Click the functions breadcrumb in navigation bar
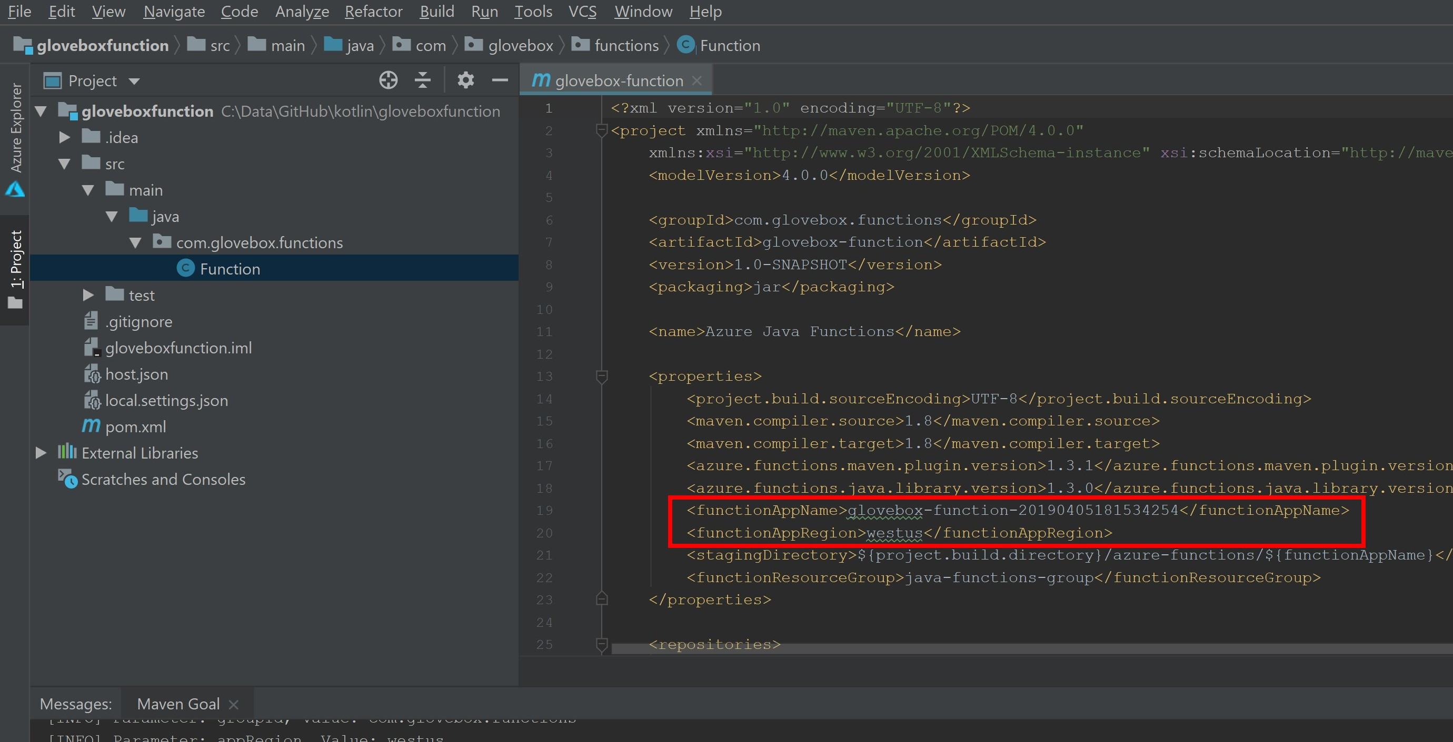The width and height of the screenshot is (1453, 742). [x=626, y=46]
